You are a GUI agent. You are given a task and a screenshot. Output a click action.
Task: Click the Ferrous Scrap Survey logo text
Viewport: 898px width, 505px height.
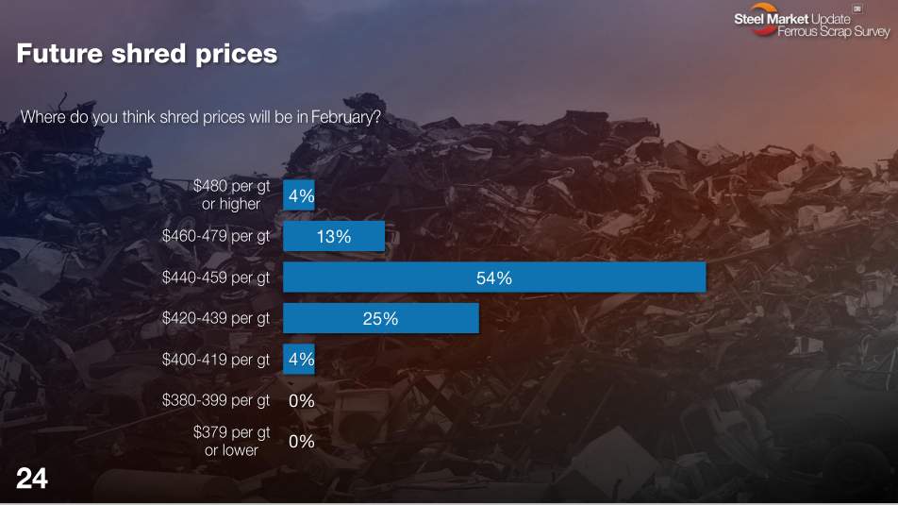[x=834, y=32]
